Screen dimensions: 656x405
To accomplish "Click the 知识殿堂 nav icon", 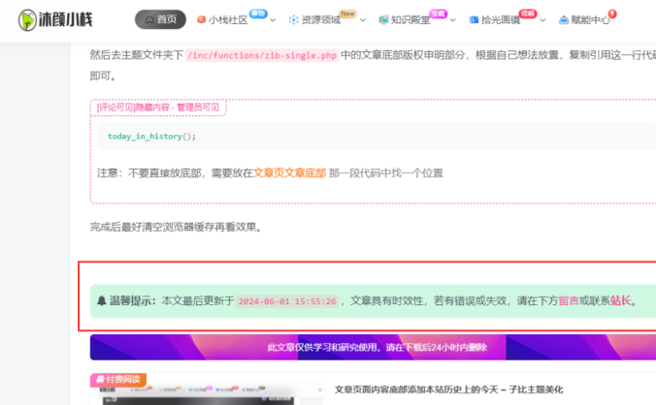I will (x=383, y=19).
